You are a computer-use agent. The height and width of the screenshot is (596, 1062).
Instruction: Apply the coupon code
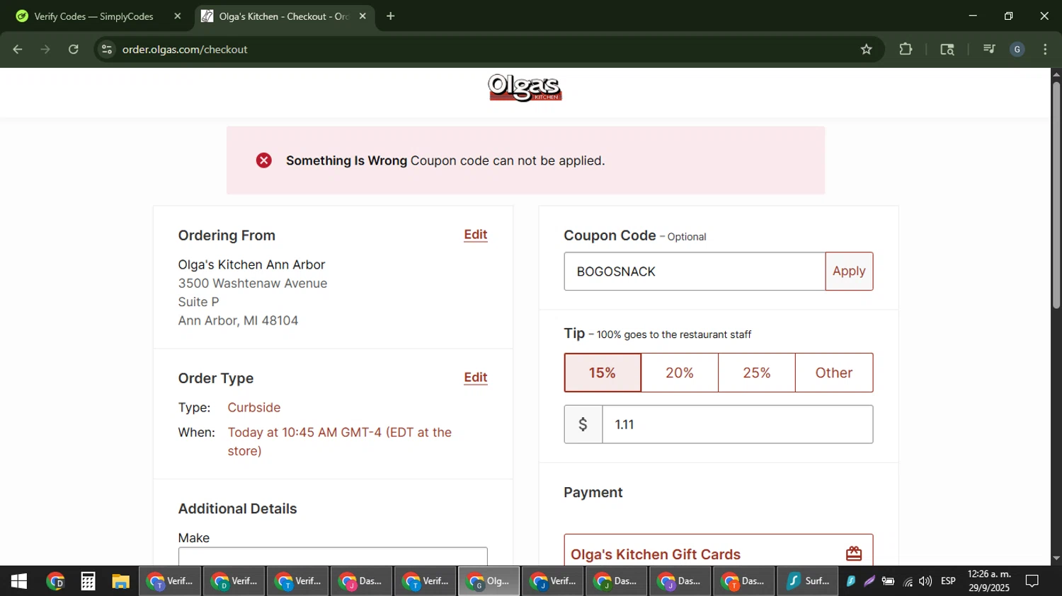click(849, 271)
